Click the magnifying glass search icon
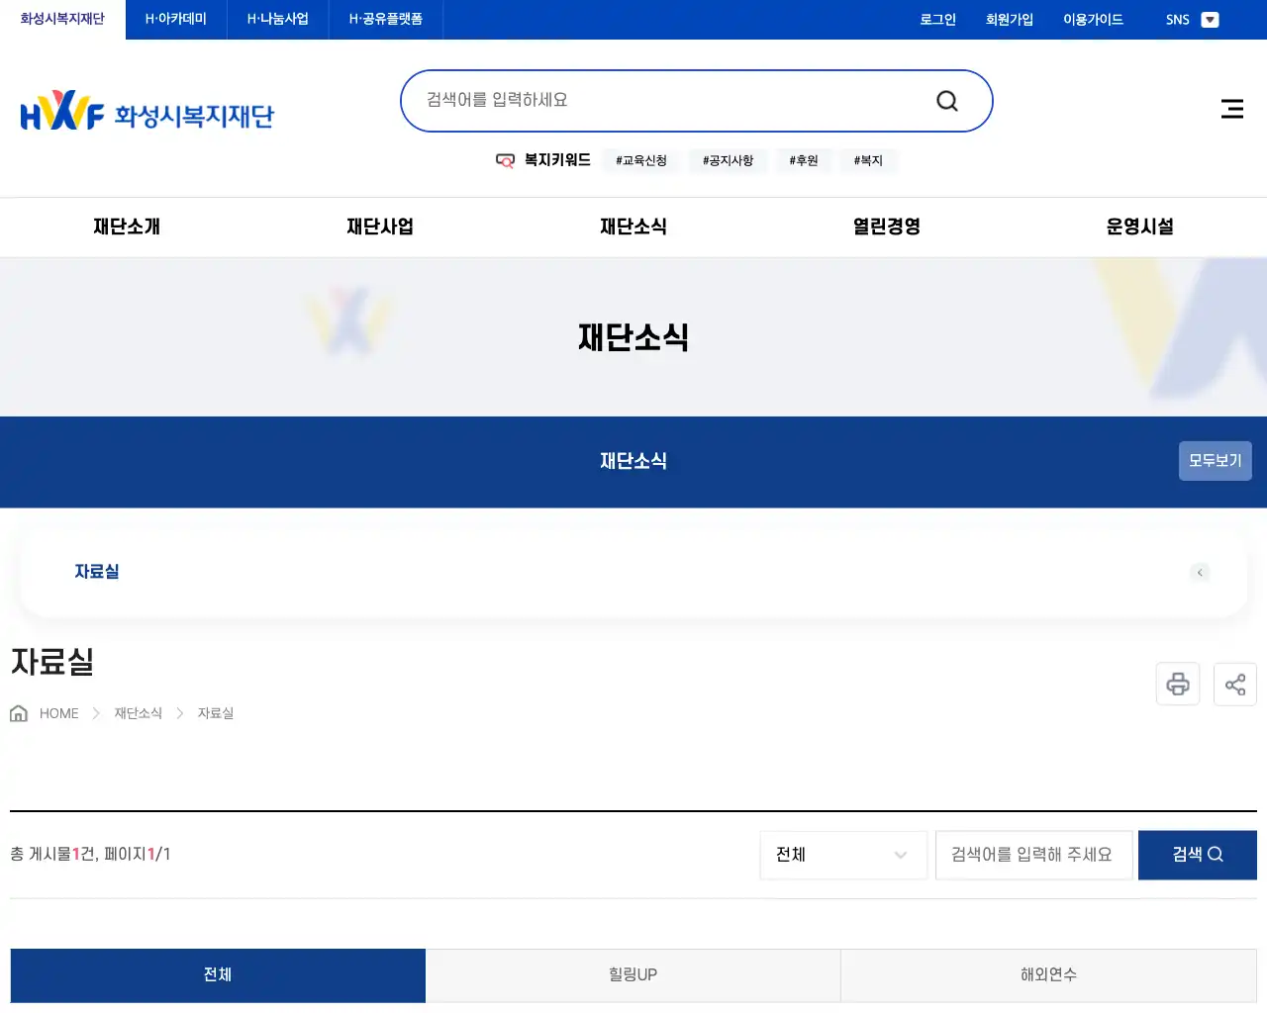Viewport: 1267px width, 1013px height. click(946, 100)
